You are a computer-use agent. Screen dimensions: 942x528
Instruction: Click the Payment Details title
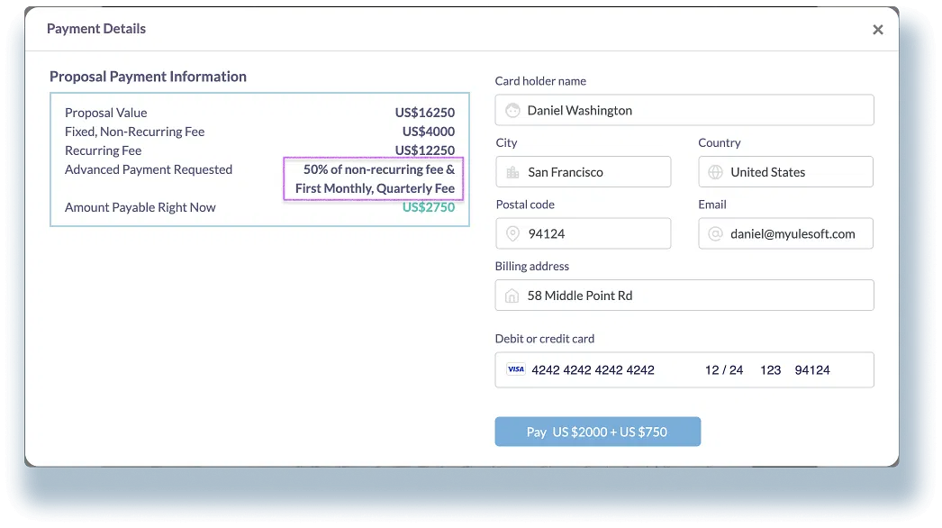coord(96,29)
